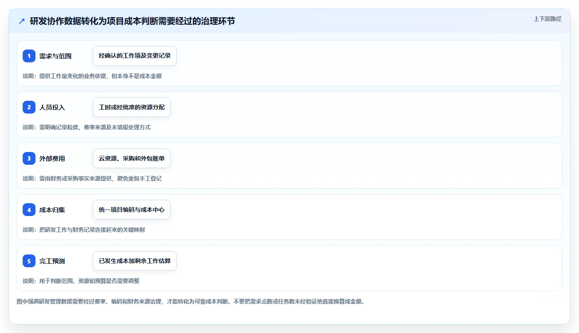Viewport: 579px width, 333px height.
Task: Select the 外部费用 step label
Action: pyautogui.click(x=52, y=158)
